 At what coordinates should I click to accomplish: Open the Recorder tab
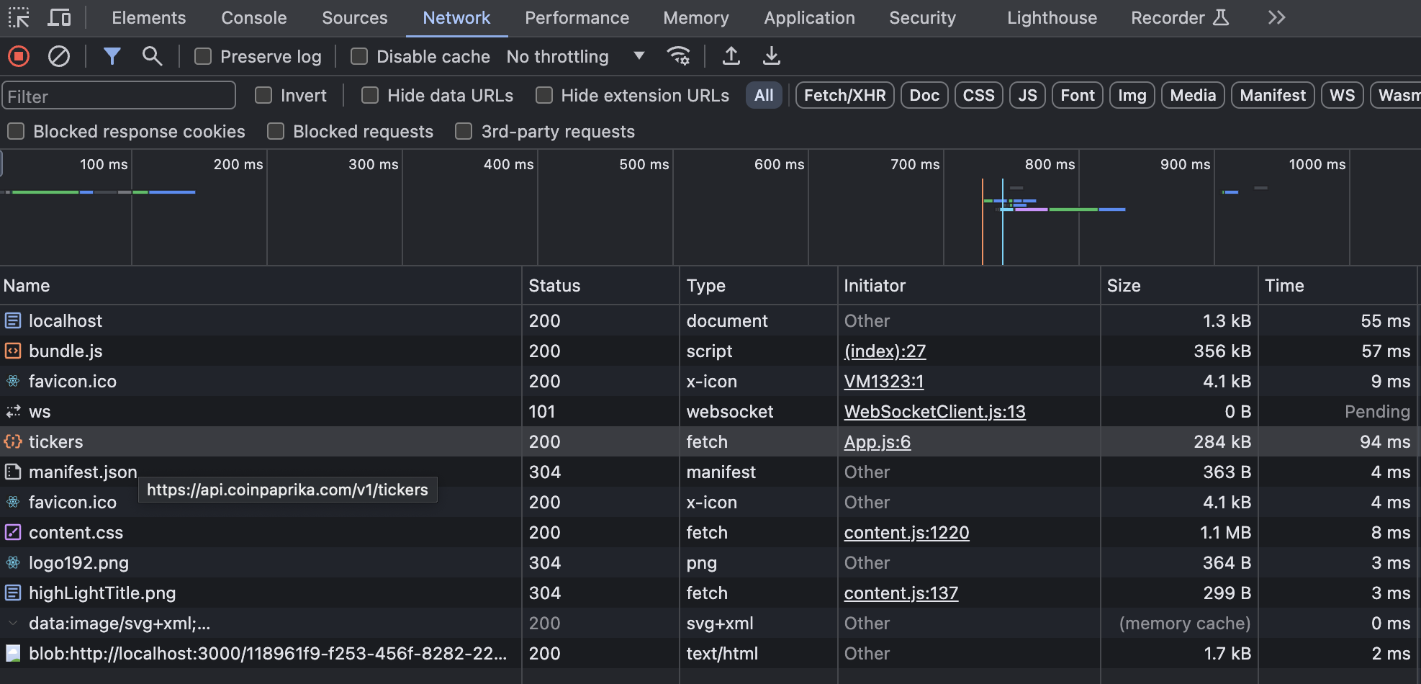point(1180,18)
